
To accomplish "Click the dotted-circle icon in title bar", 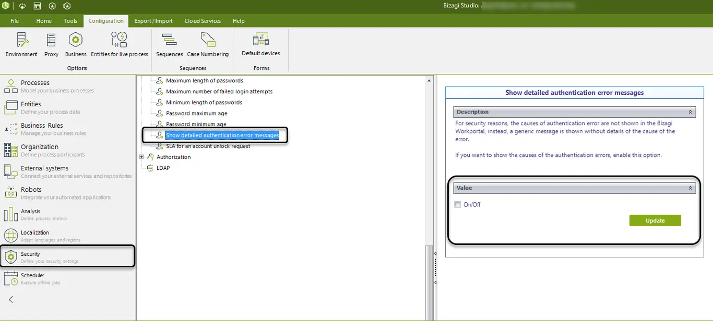I will [22, 6].
